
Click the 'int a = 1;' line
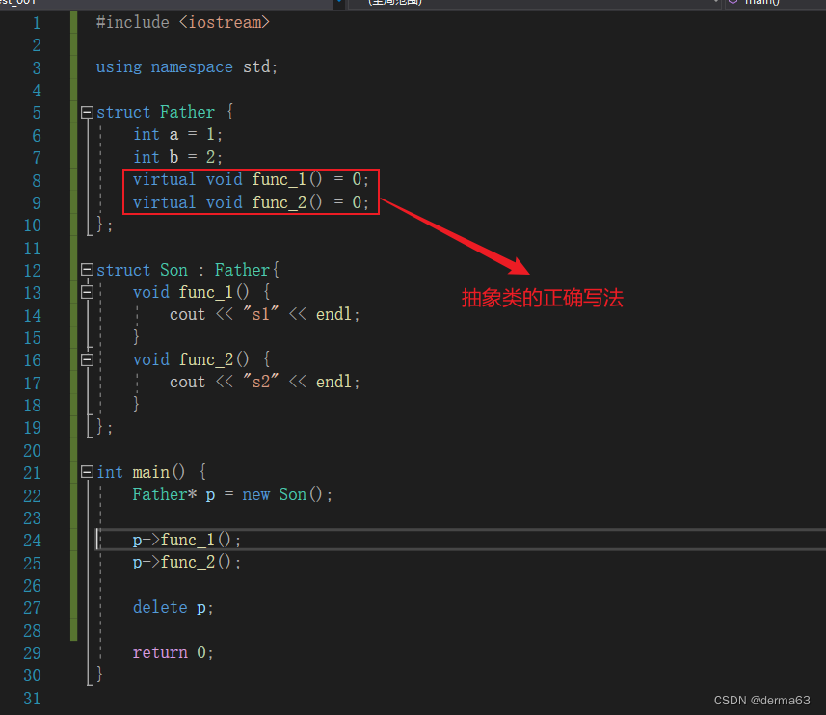click(177, 135)
